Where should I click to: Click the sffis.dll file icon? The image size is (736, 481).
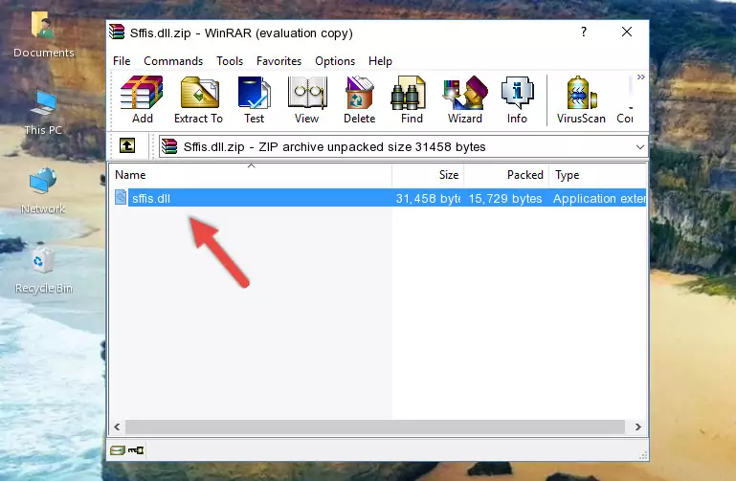(121, 197)
